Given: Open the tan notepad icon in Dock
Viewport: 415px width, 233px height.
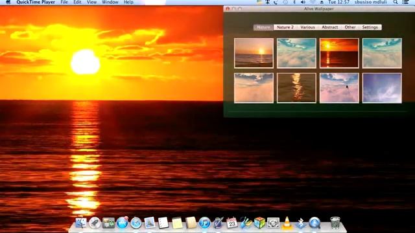Looking at the screenshot, I should (191, 223).
